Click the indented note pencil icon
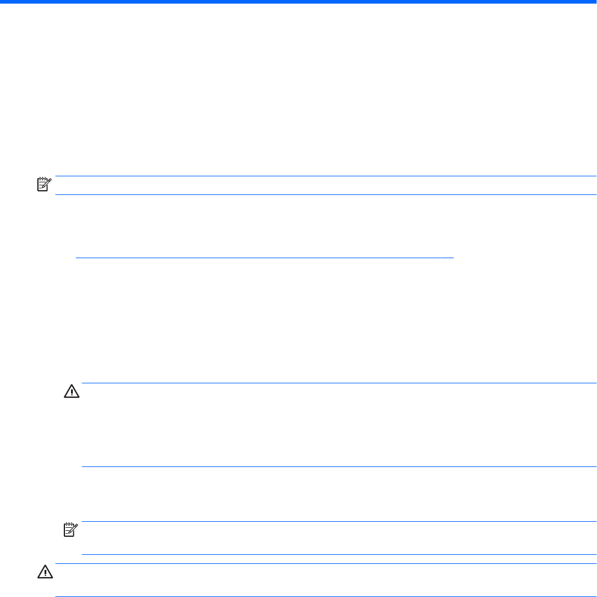Viewport: 597px width, 597px height. [x=72, y=530]
